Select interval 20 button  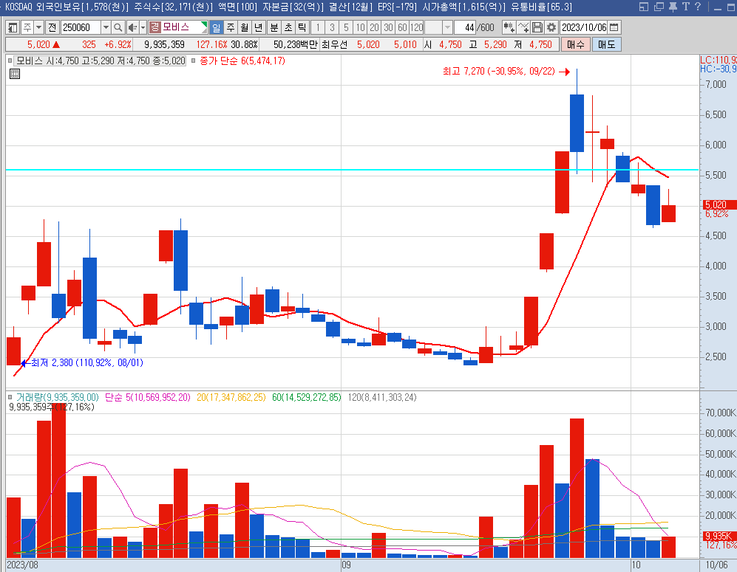(x=374, y=28)
